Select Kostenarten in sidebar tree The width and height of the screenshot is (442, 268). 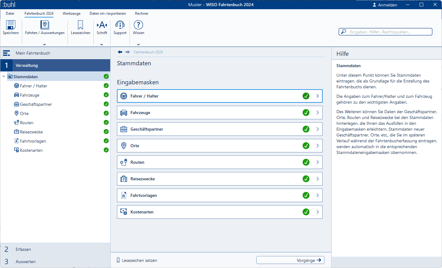(31, 150)
